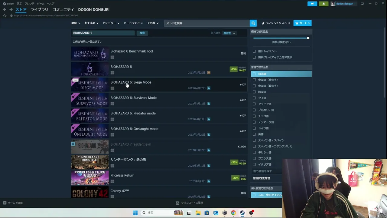Open the DODON DONGURI profile tab
This screenshot has width=387, height=218.
[94, 10]
